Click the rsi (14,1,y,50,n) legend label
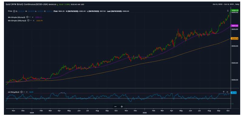 click(x=14, y=92)
